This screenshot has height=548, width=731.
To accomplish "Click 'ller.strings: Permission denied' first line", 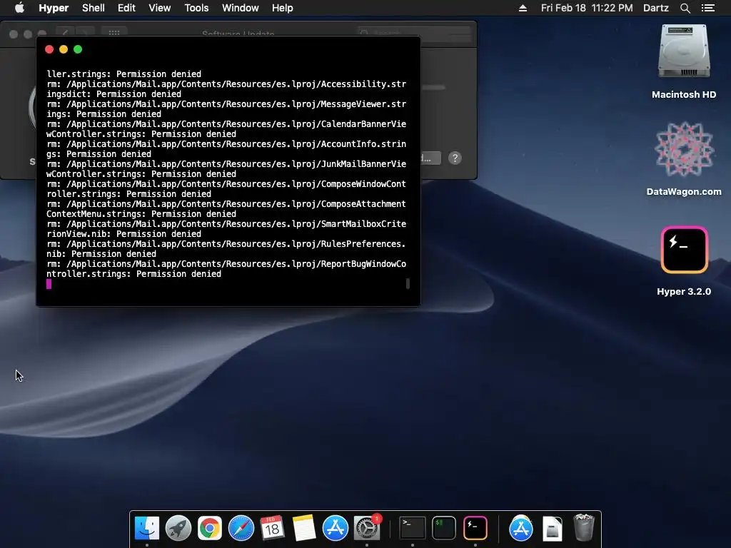I will click(124, 74).
